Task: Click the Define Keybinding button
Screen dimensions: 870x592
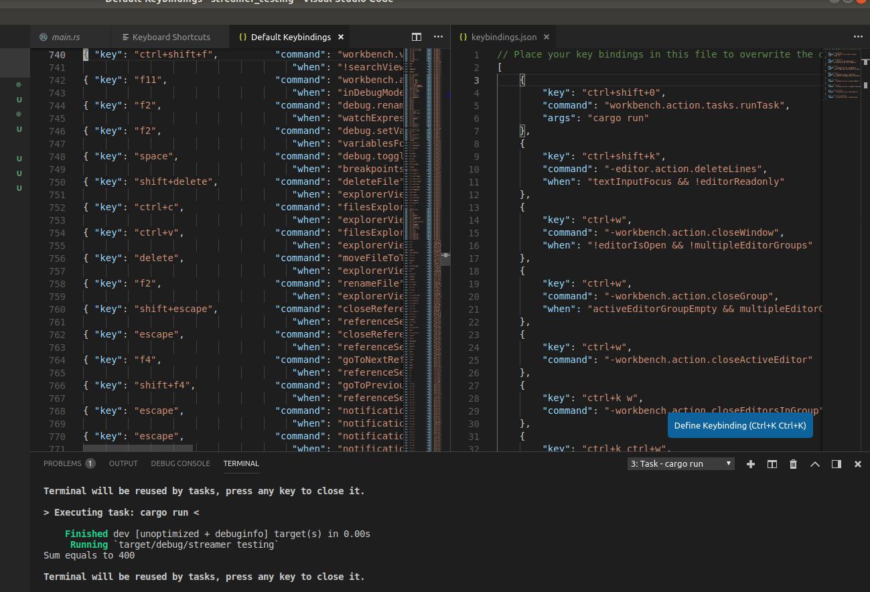Action: coord(740,425)
